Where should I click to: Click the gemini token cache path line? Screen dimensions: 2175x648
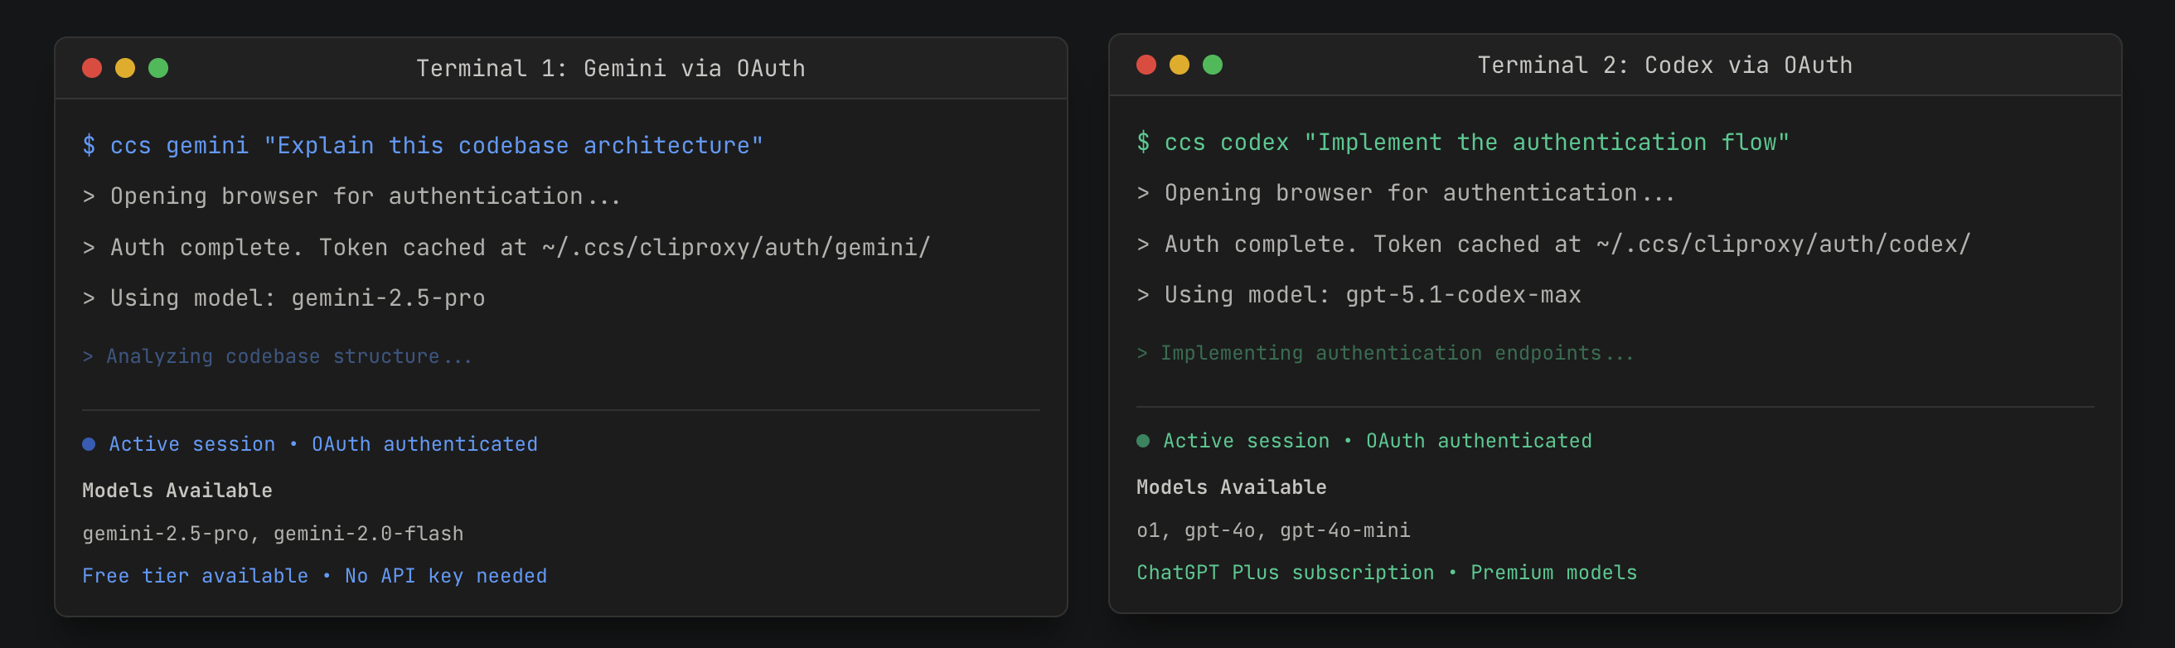tap(506, 247)
